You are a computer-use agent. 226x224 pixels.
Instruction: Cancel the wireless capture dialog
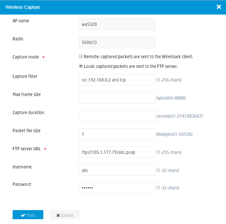point(65,215)
